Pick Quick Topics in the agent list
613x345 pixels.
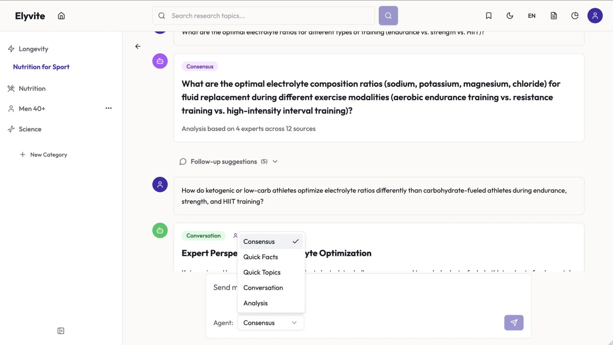[x=271, y=272]
